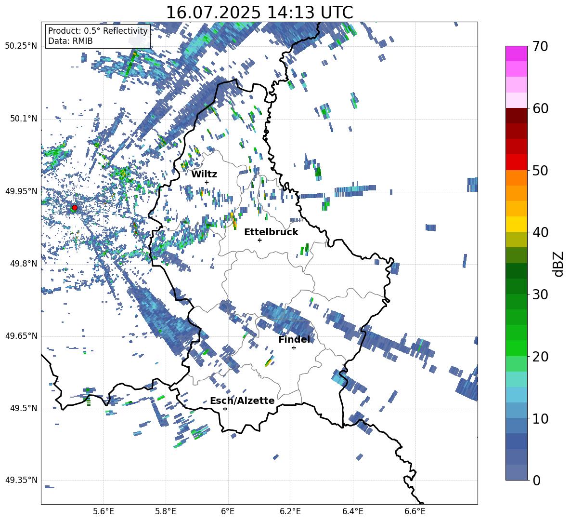The image size is (570, 521).
Task: Click the 5.6°E longitude label
Action: point(104,511)
